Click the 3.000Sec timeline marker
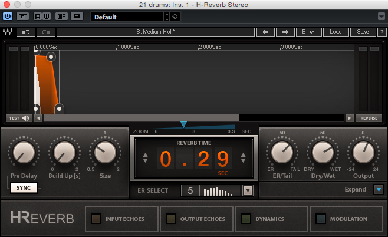This screenshot has height=237, width=388. [x=291, y=47]
